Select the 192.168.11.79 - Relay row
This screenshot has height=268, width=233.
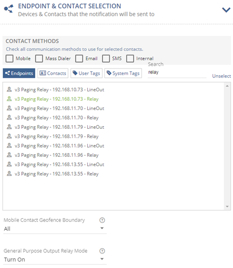[57, 137]
